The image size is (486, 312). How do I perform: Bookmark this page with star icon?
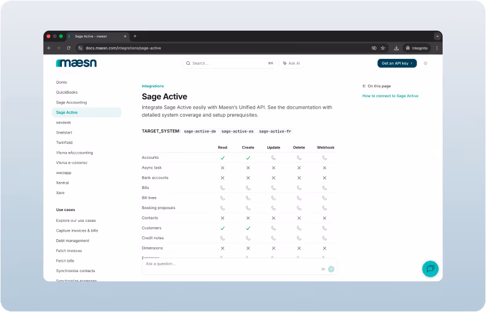383,48
